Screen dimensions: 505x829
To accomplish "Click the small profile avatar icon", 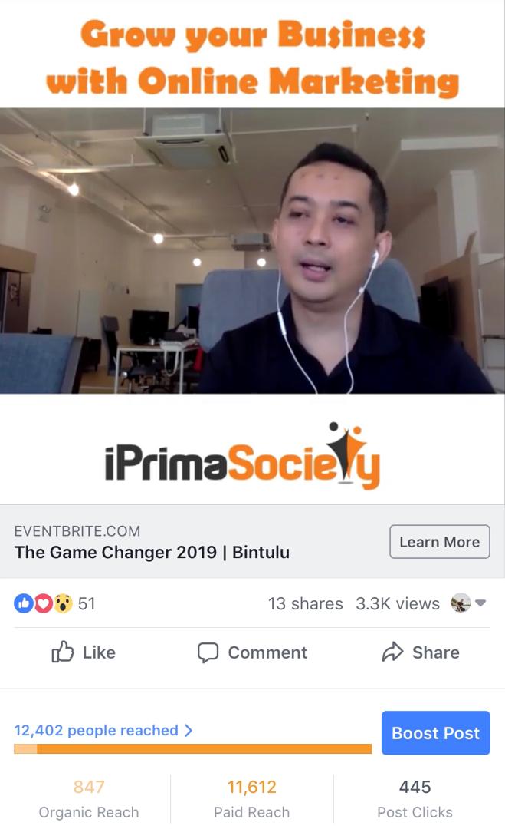I will [461, 603].
